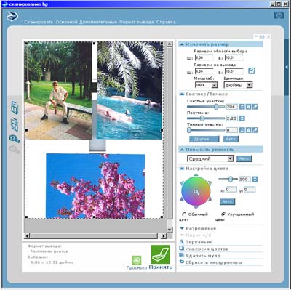Open the Единицы дюймы dropdown
The image size is (291, 290).
238,85
